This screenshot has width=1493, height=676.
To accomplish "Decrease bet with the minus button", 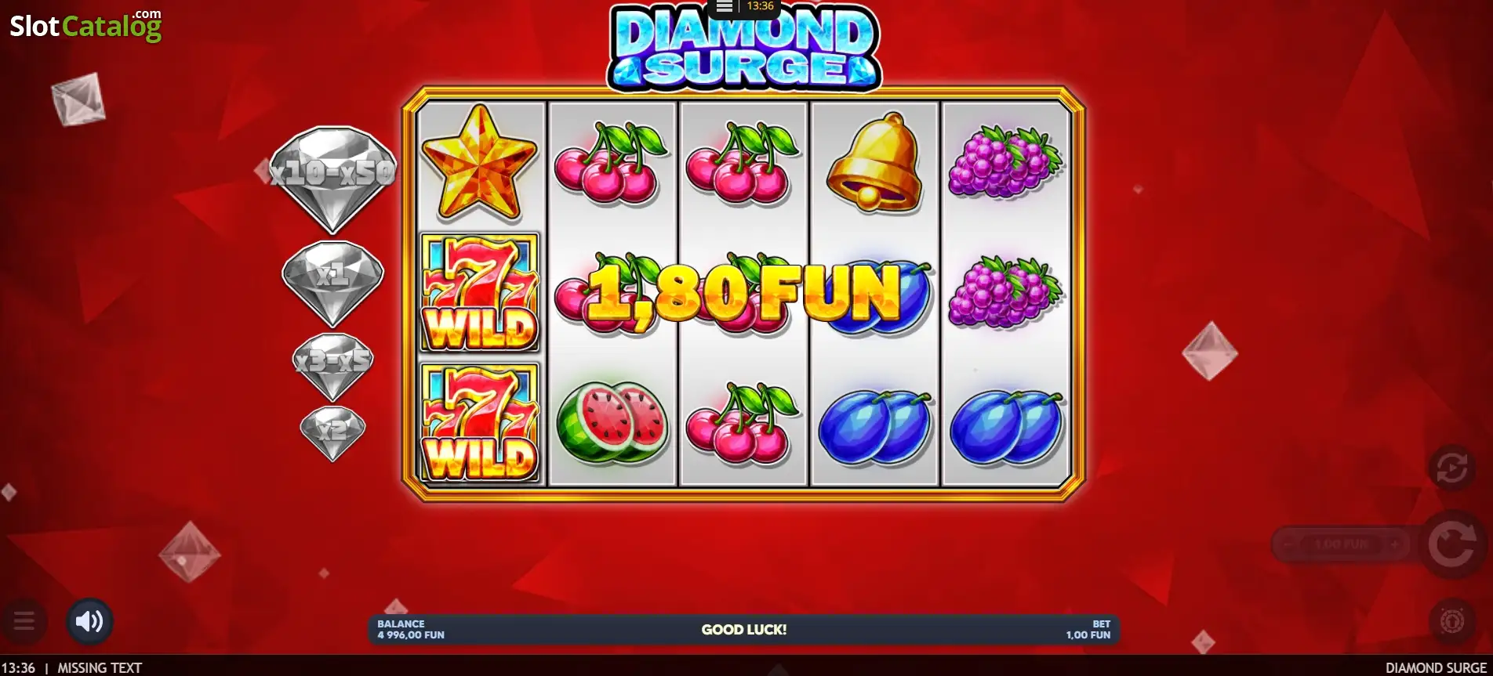I will click(x=1287, y=544).
